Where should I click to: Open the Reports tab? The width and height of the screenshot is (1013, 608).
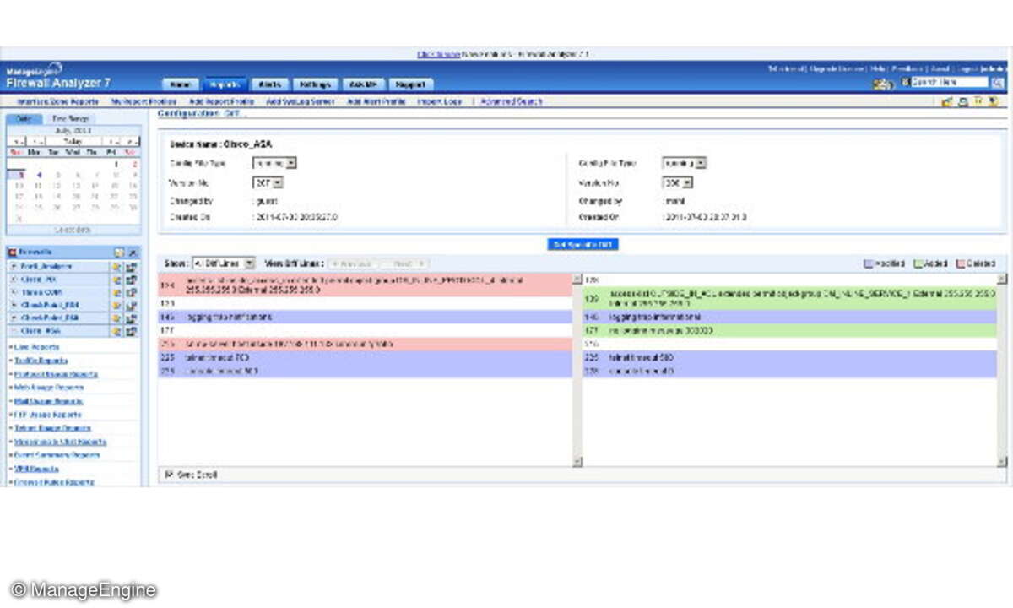point(225,84)
